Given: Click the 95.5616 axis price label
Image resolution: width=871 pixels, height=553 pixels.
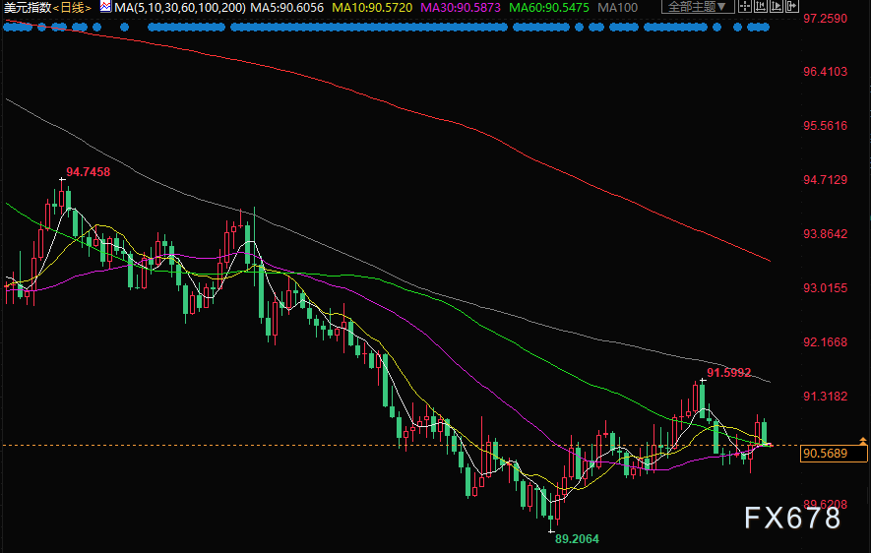Looking at the screenshot, I should tap(826, 126).
